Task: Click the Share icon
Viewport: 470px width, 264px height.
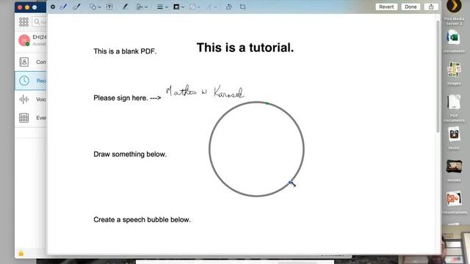Action: click(x=431, y=7)
